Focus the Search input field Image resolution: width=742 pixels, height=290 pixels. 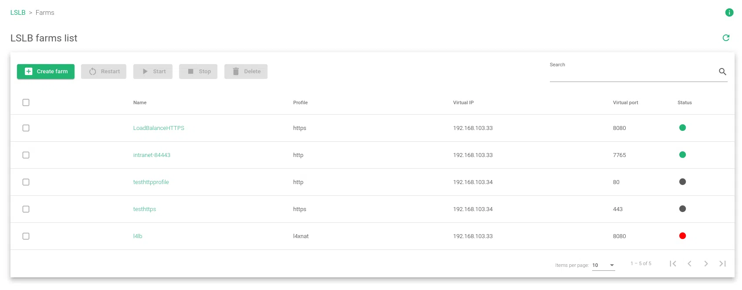pyautogui.click(x=632, y=74)
